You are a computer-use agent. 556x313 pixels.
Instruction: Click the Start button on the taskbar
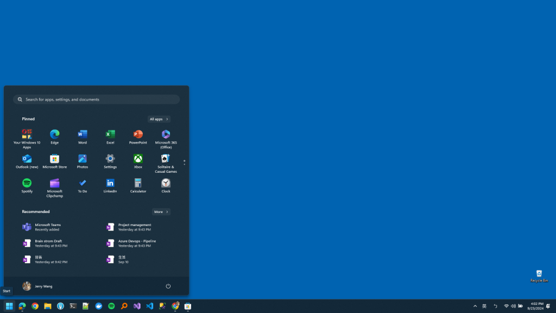9,306
